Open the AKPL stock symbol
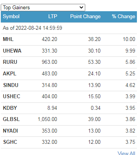 pos(10,73)
